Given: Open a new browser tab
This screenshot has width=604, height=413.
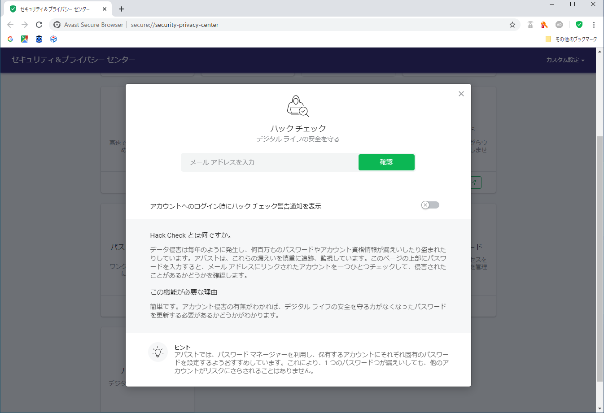Looking at the screenshot, I should tap(121, 9).
